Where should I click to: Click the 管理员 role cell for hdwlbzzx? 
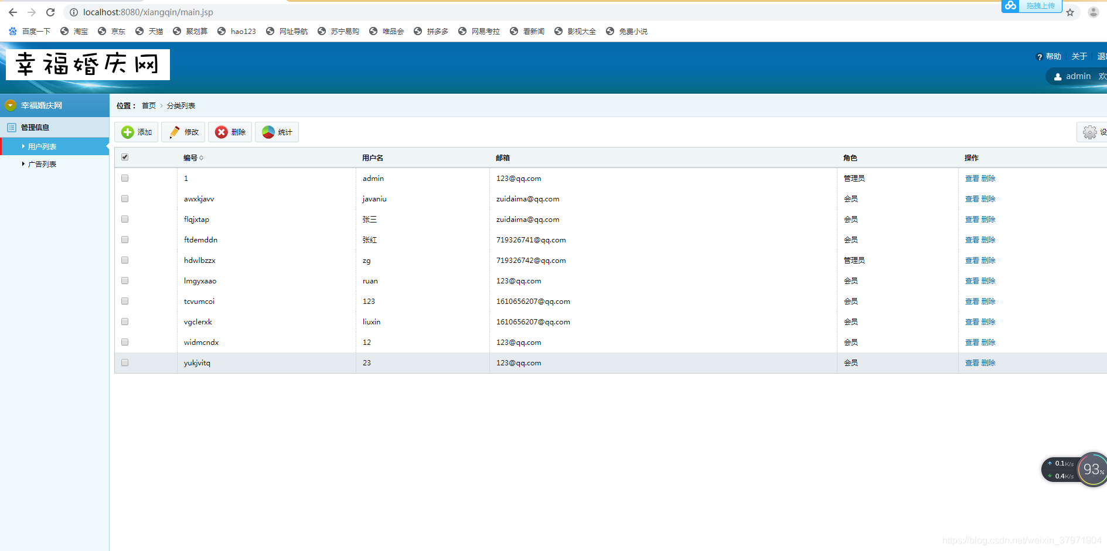pos(854,261)
